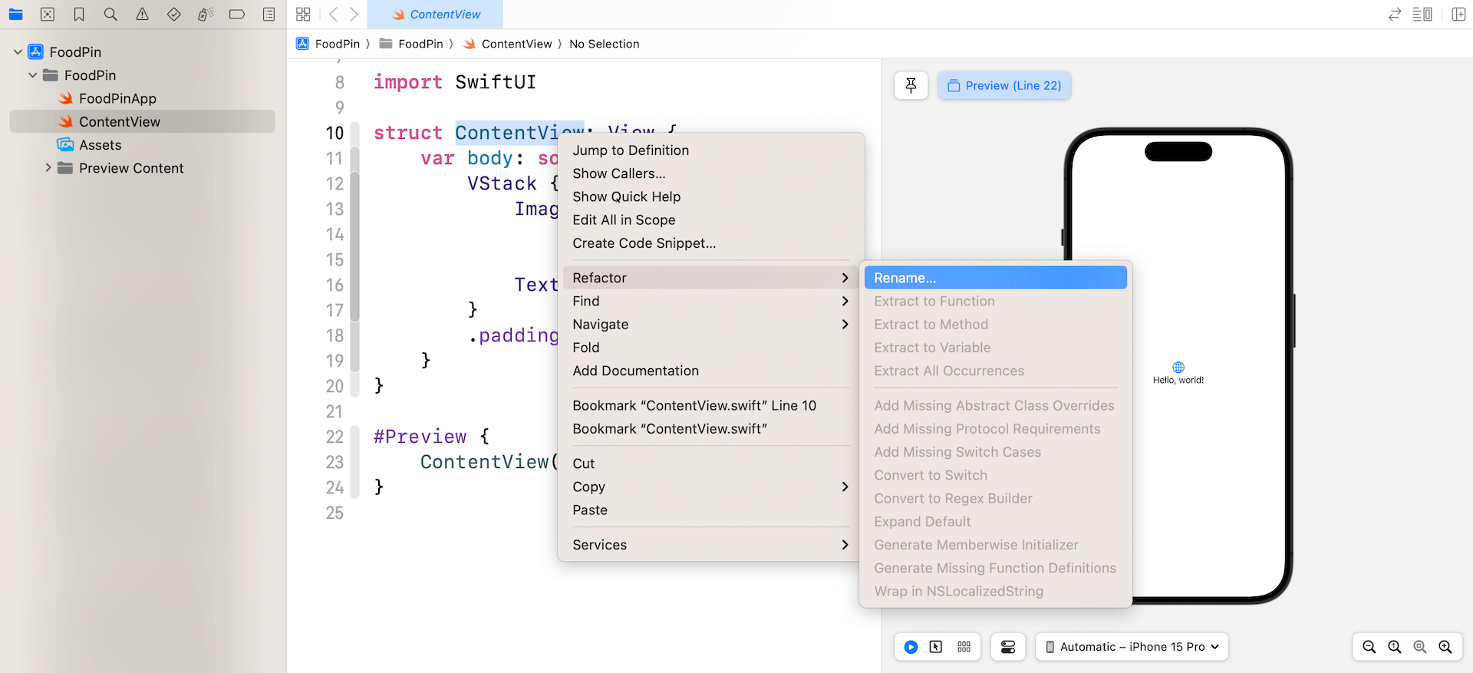This screenshot has height=673, width=1473.
Task: Expand the Copy submenu
Action: coord(710,487)
